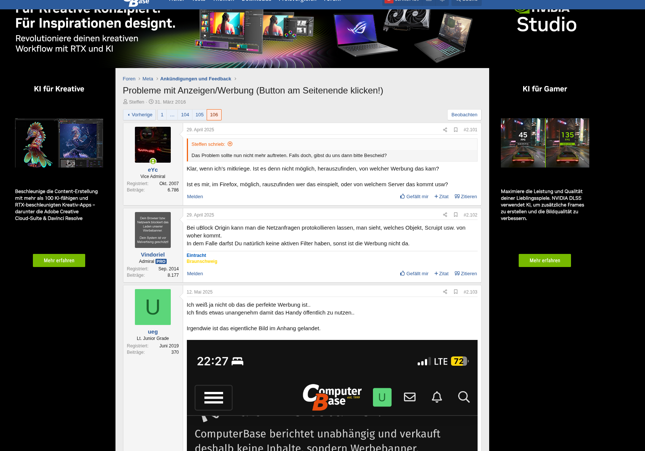Viewport: 645px width, 451px height.
Task: Click post date 12. Mai 2025
Action: tap(200, 292)
